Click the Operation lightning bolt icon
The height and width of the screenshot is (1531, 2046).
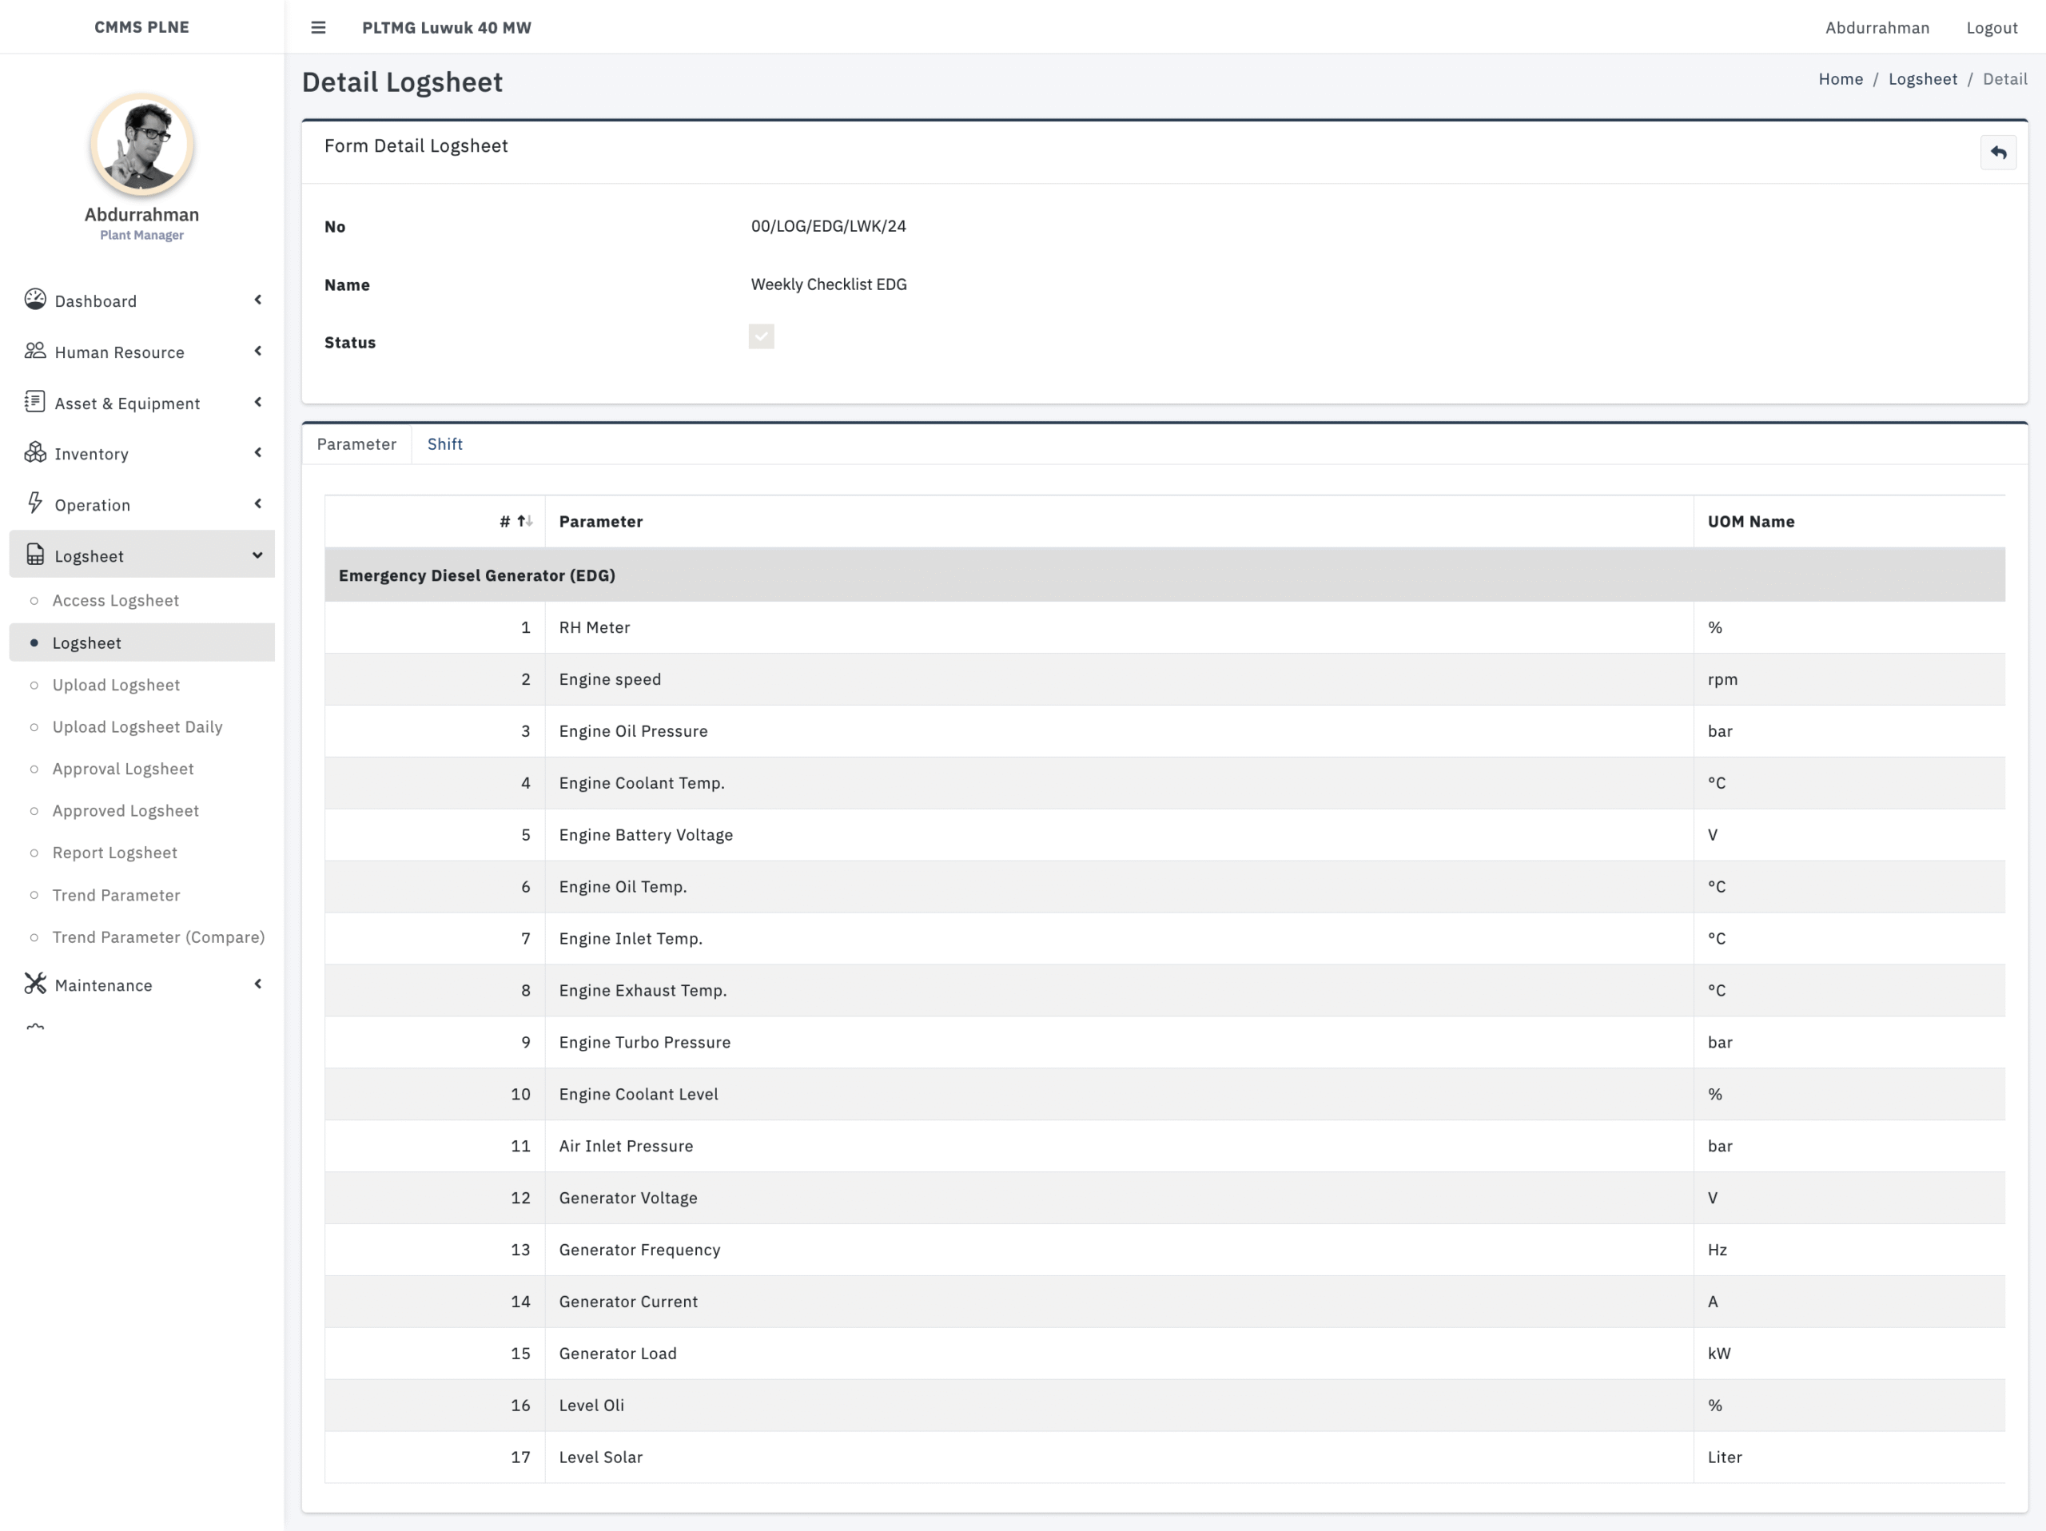tap(35, 503)
